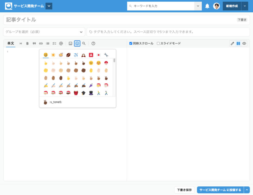This screenshot has height=195, width=253.
Task: Click the image upload icon in toolbar
Action: (70, 43)
